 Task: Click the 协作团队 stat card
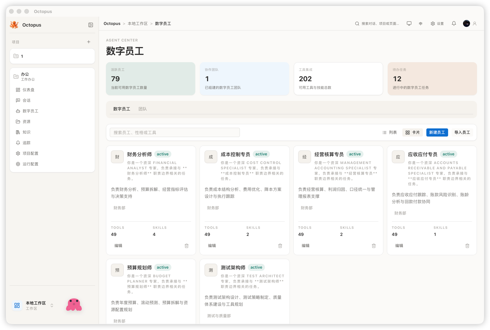click(244, 79)
